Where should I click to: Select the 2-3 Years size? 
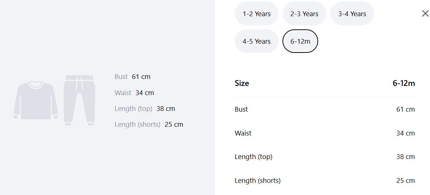pyautogui.click(x=304, y=14)
